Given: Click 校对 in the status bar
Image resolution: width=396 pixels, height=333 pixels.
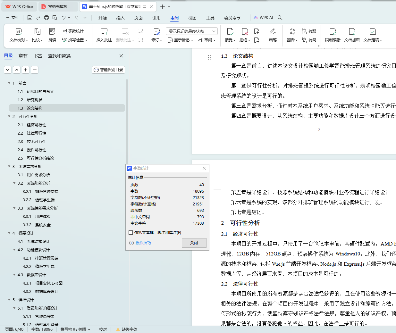Looking at the screenshot, I should tap(103, 329).
